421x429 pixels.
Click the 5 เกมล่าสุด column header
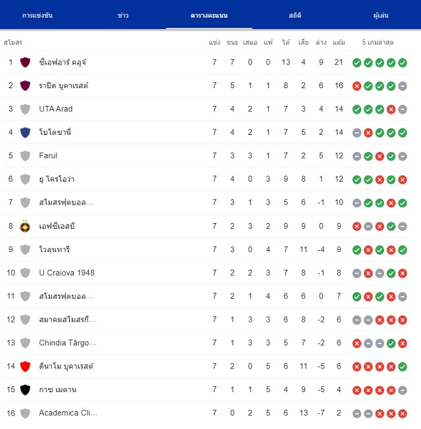(x=378, y=42)
